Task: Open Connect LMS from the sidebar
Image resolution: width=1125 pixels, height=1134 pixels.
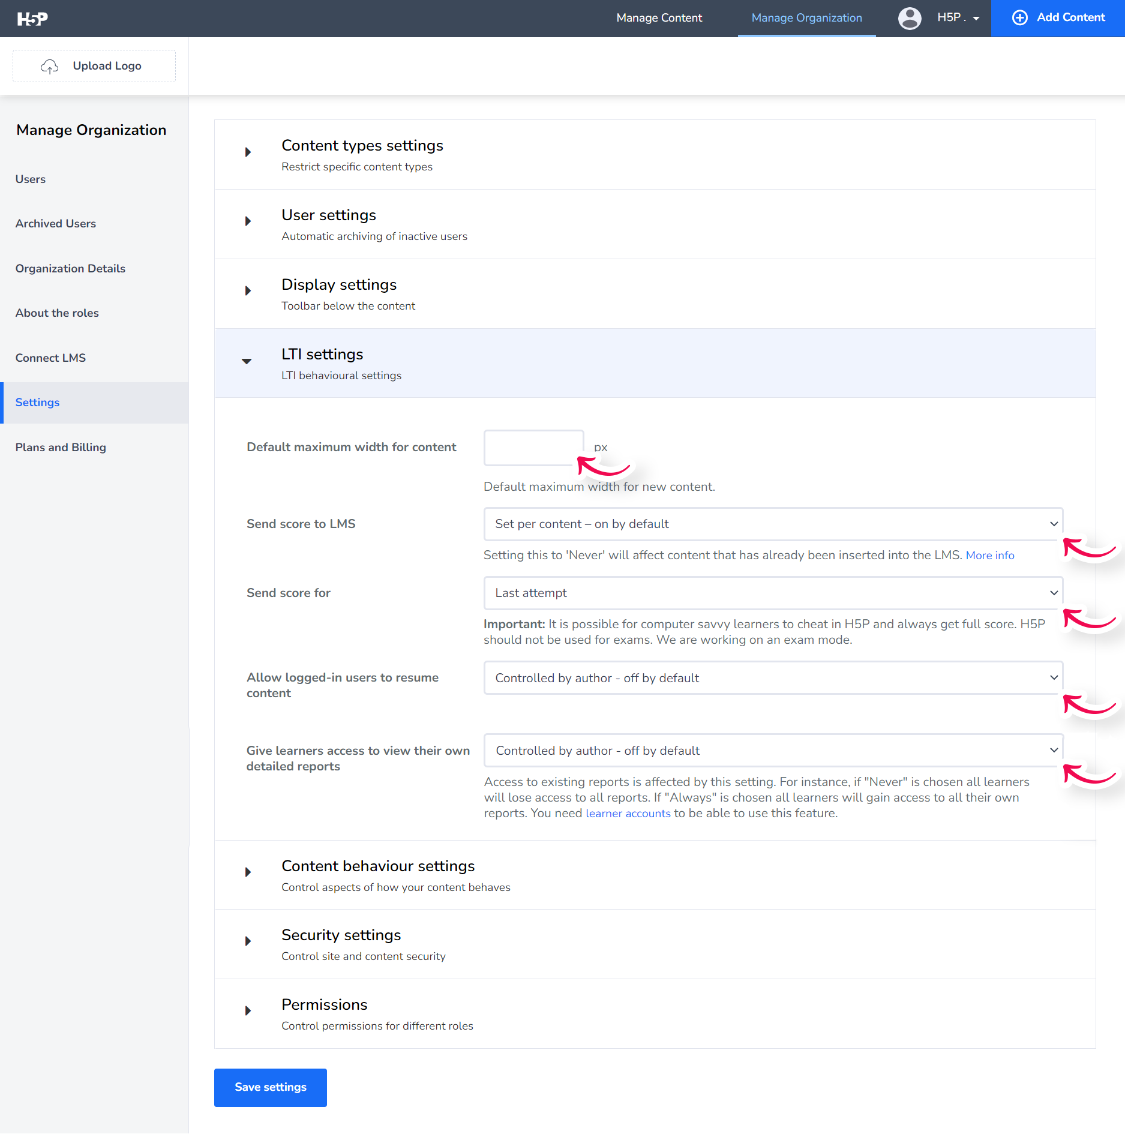Action: tap(50, 358)
